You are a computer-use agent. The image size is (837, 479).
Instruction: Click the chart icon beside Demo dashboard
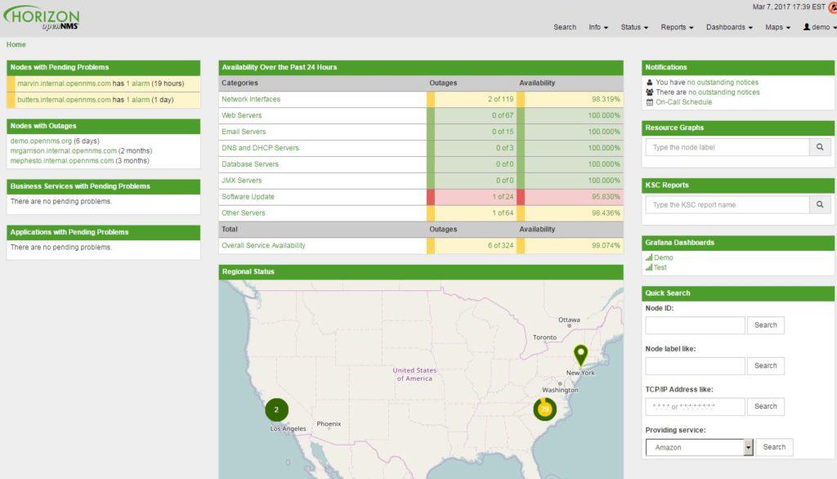649,257
